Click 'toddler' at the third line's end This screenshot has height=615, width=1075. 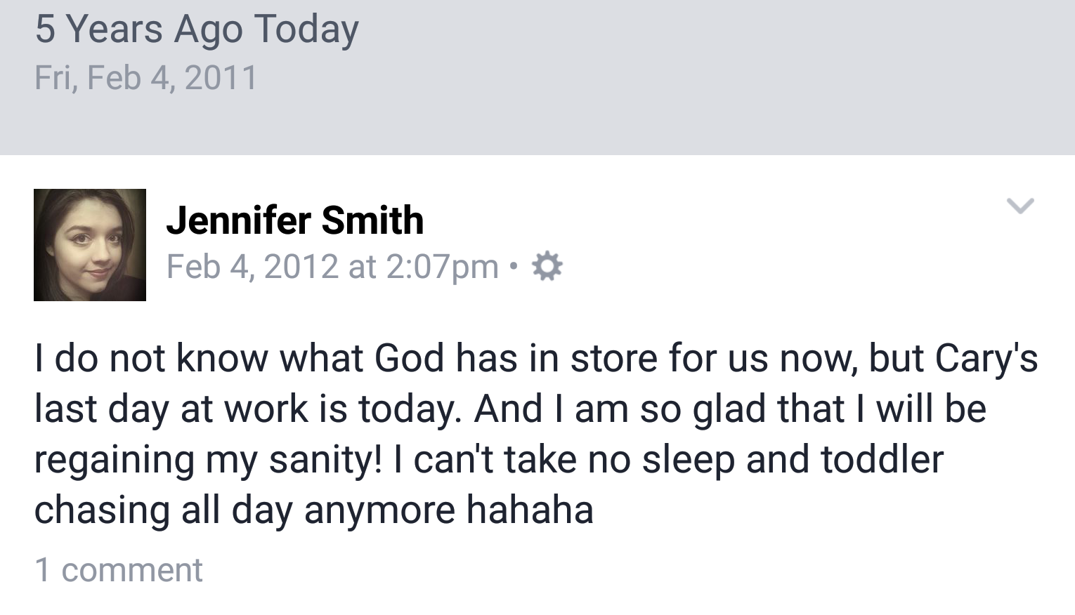click(882, 459)
